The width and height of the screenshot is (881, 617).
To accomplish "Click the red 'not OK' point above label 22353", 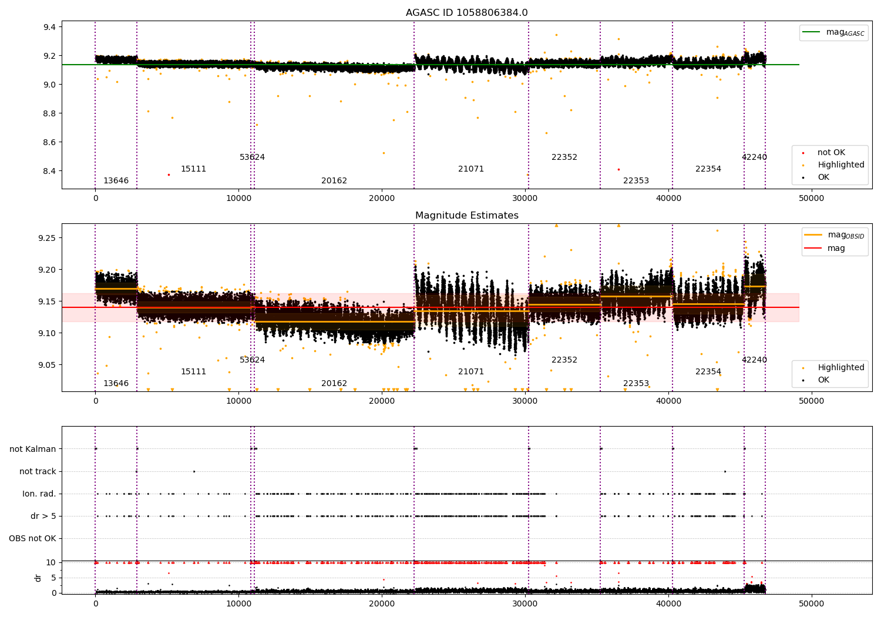I will click(x=618, y=169).
